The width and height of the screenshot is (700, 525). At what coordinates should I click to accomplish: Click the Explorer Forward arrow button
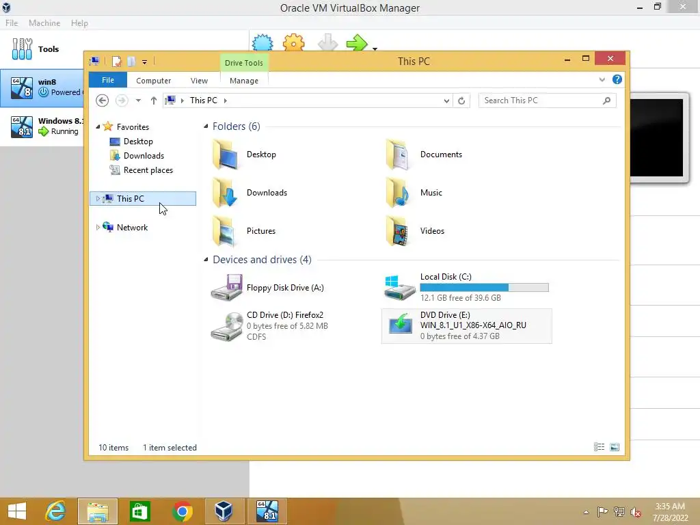pos(122,100)
